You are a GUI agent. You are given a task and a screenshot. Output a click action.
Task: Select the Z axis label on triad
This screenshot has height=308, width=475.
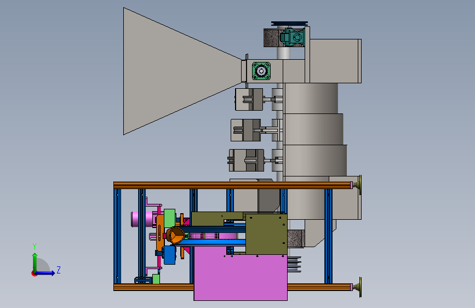(59, 270)
